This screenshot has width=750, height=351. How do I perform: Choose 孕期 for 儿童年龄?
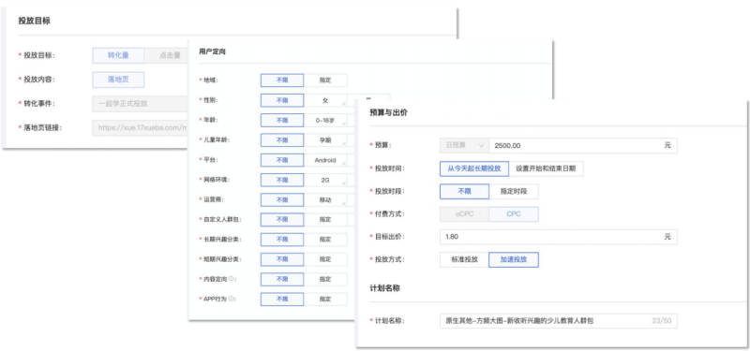325,139
